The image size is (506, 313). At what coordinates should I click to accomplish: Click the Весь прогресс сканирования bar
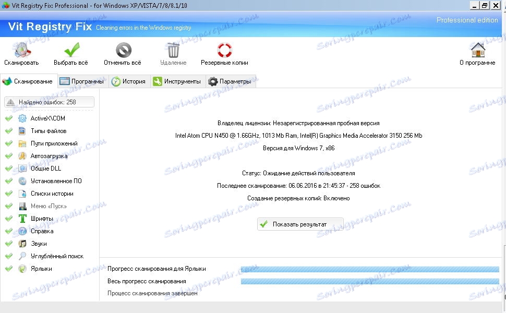(370, 281)
